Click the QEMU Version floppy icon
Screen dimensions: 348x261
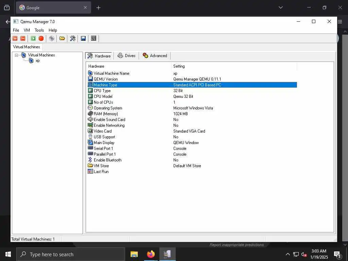coord(90,79)
